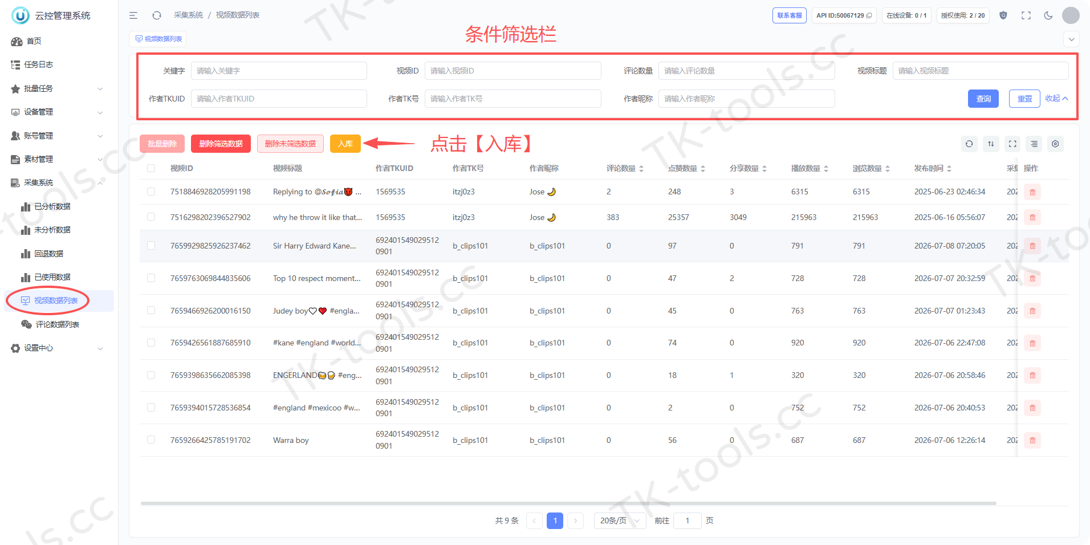Copy API ID using copy icon
The image size is (1090, 545).
coord(869,15)
